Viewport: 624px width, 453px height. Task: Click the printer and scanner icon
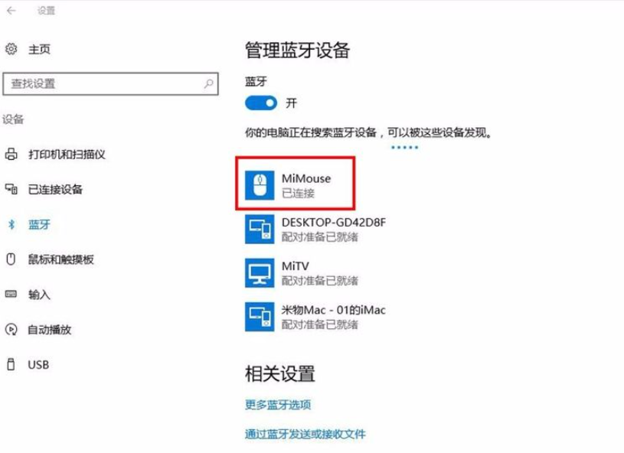click(x=11, y=155)
